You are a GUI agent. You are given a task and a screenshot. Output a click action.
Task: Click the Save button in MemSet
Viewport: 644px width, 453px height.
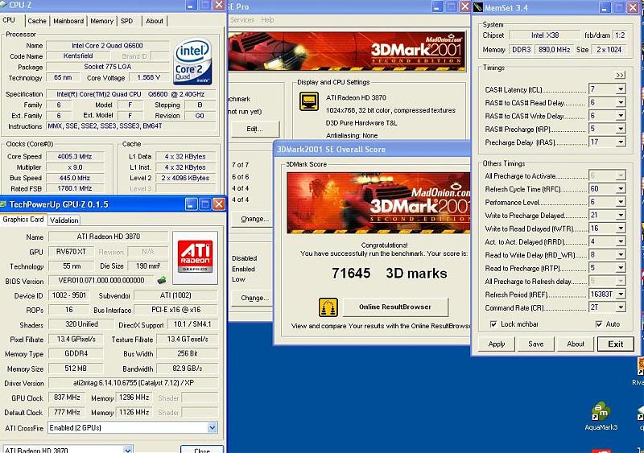click(x=536, y=344)
